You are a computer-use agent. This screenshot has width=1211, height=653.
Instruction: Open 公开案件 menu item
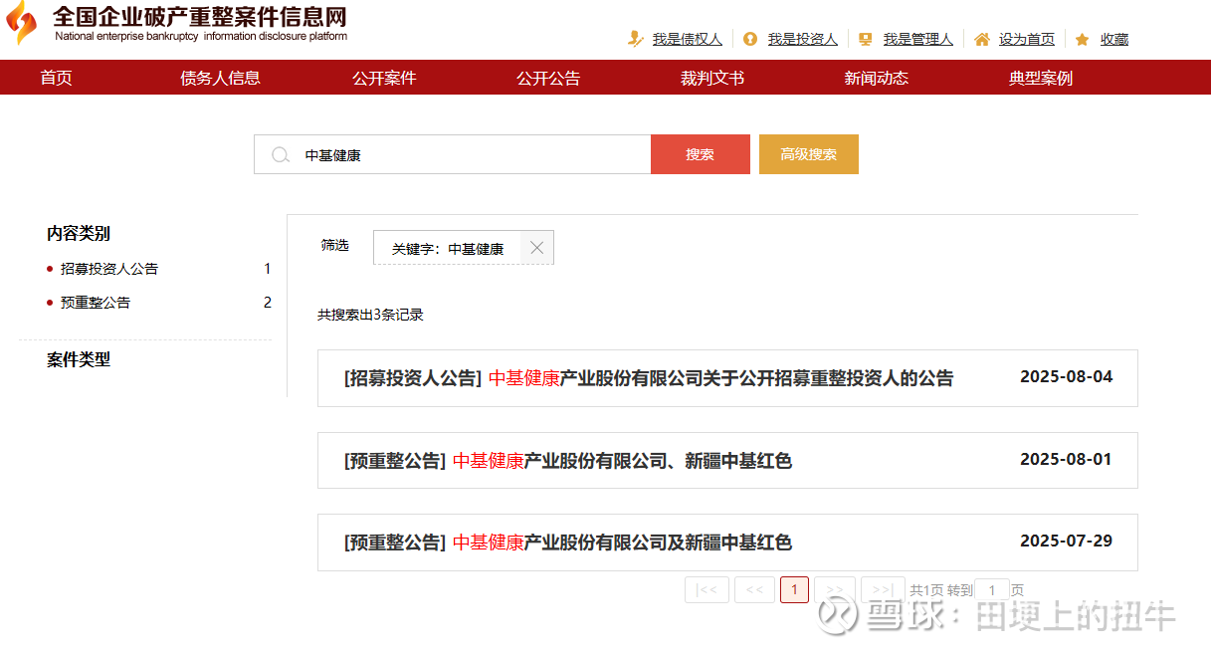[x=384, y=78]
